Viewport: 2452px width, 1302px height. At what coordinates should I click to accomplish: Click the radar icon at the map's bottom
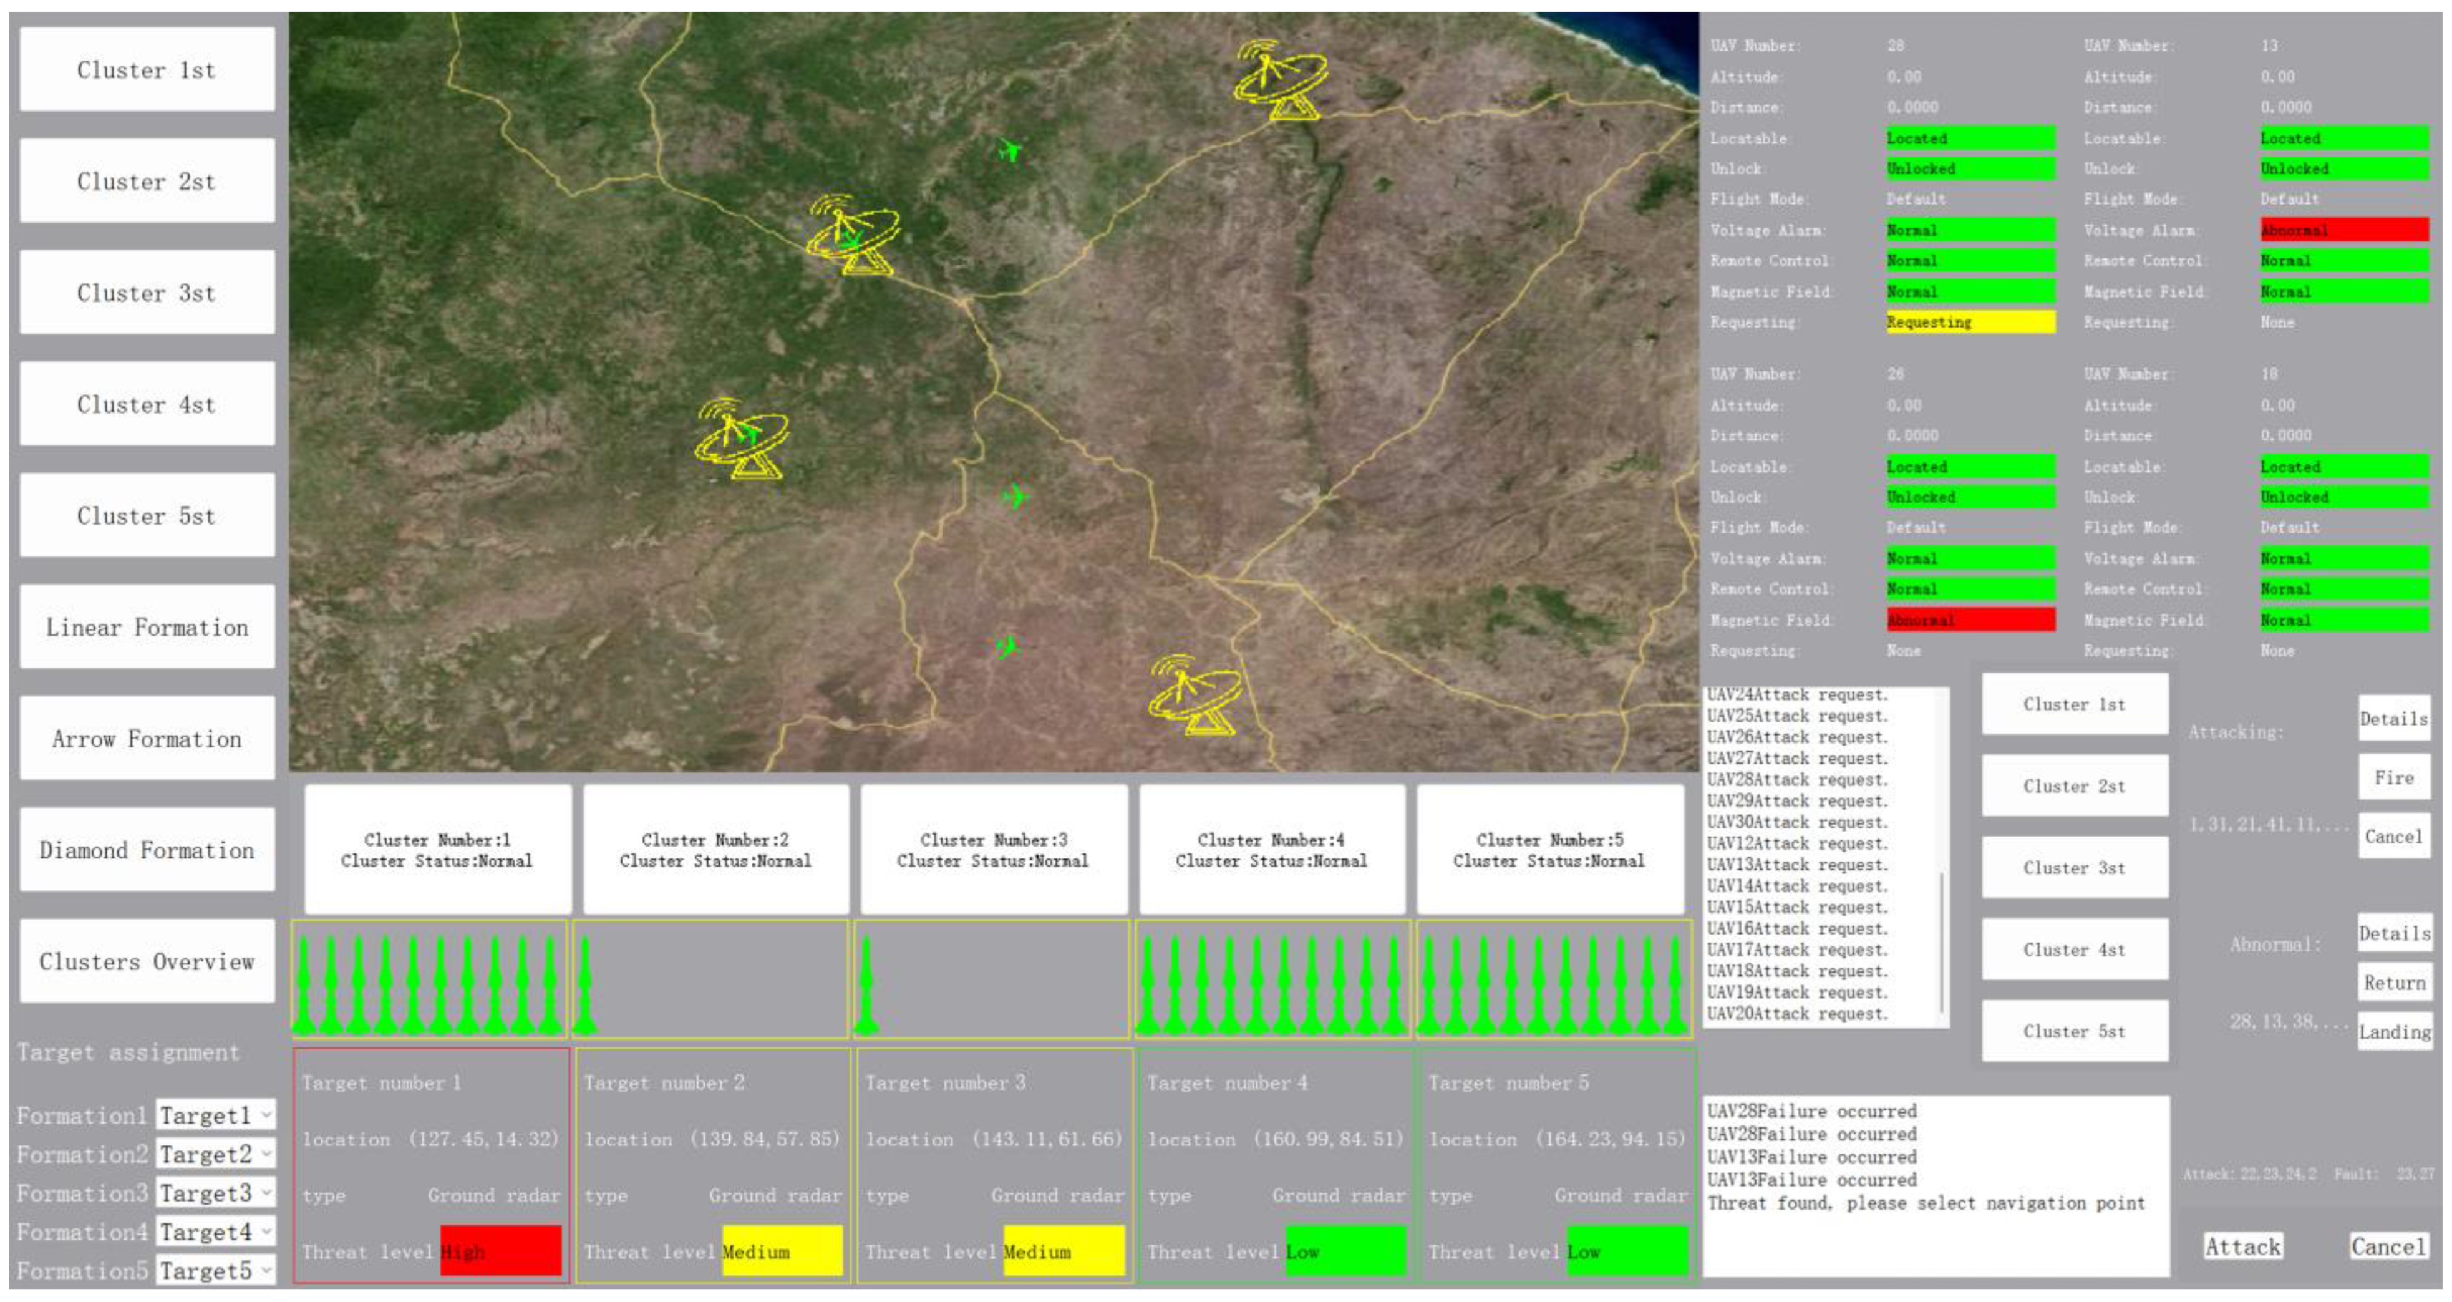(1196, 695)
